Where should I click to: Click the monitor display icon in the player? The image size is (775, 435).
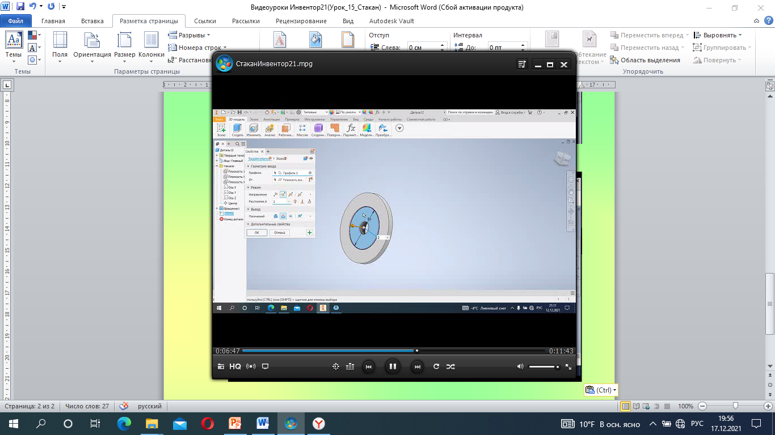pos(265,366)
